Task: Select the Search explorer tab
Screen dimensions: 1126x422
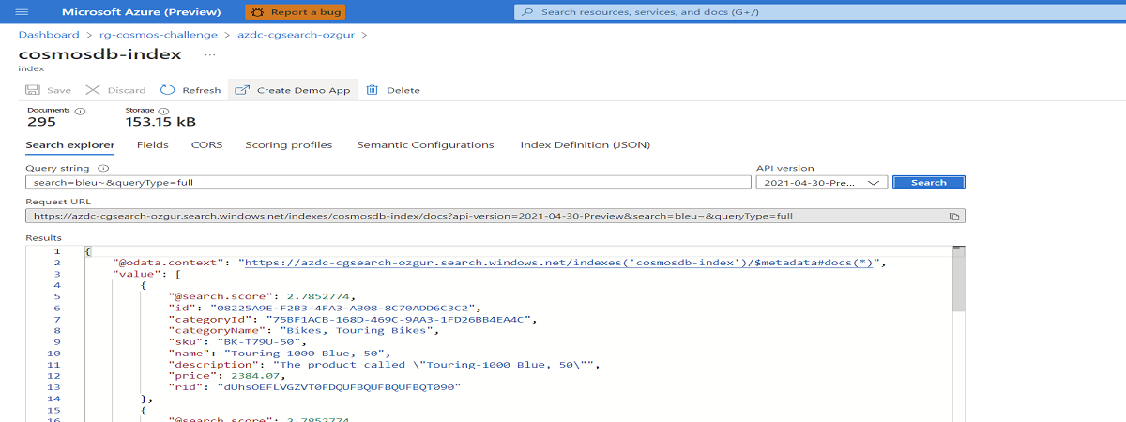Action: 70,145
